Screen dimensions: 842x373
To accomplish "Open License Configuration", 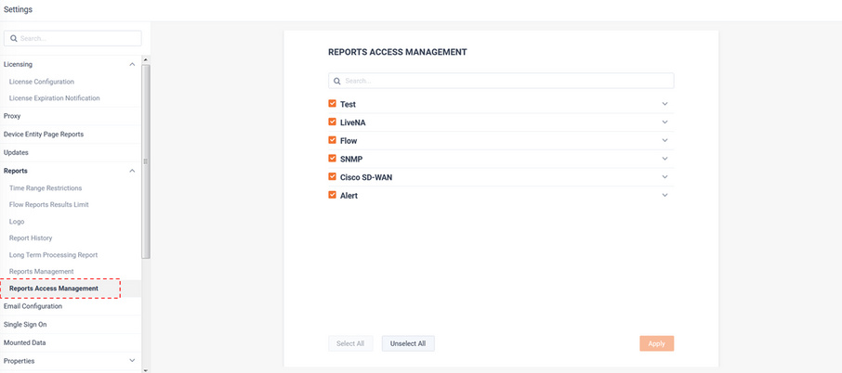I will [42, 82].
